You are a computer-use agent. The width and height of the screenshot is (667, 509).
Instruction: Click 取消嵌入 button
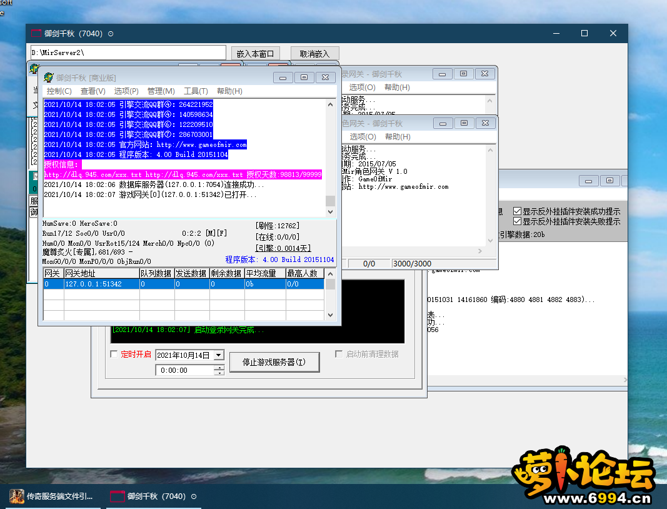coord(315,54)
